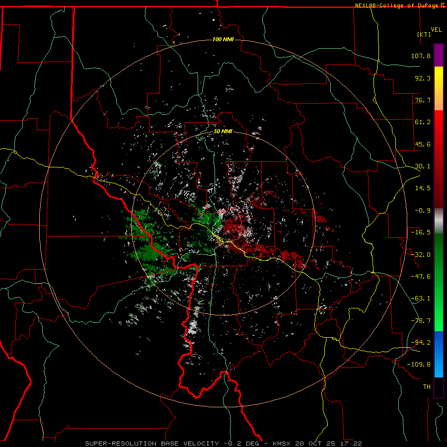Click the -0.9 value on velocity scale

[423, 211]
